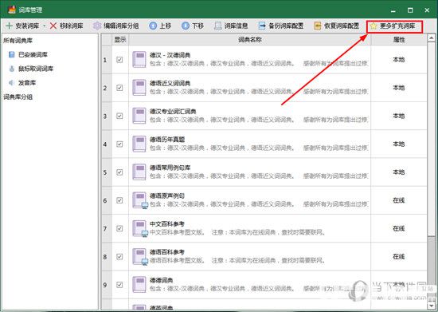Click the book icon of 德语近义词词典
438x312 pixels.
click(139, 88)
